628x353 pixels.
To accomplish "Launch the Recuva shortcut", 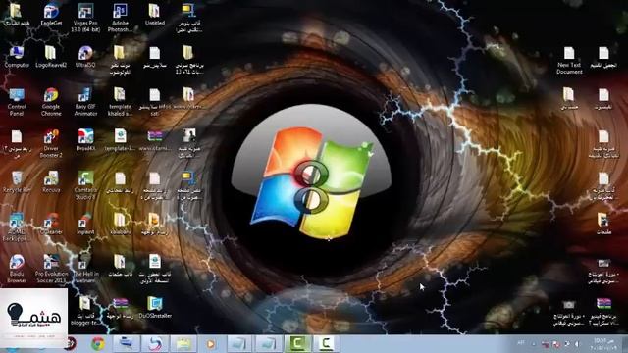I will (51, 182).
